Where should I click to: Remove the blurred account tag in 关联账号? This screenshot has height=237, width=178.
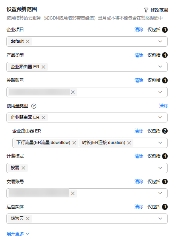73,92
